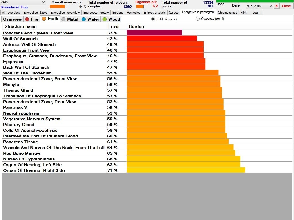
Task: Click the Organism pH orange indicator
Action: [140, 6]
